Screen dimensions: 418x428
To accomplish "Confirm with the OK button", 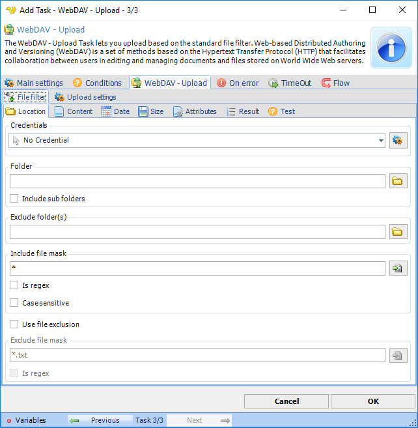I will click(372, 401).
